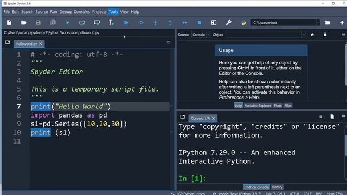Run selection or current line
This screenshot has width=347, height=195.
(111, 23)
